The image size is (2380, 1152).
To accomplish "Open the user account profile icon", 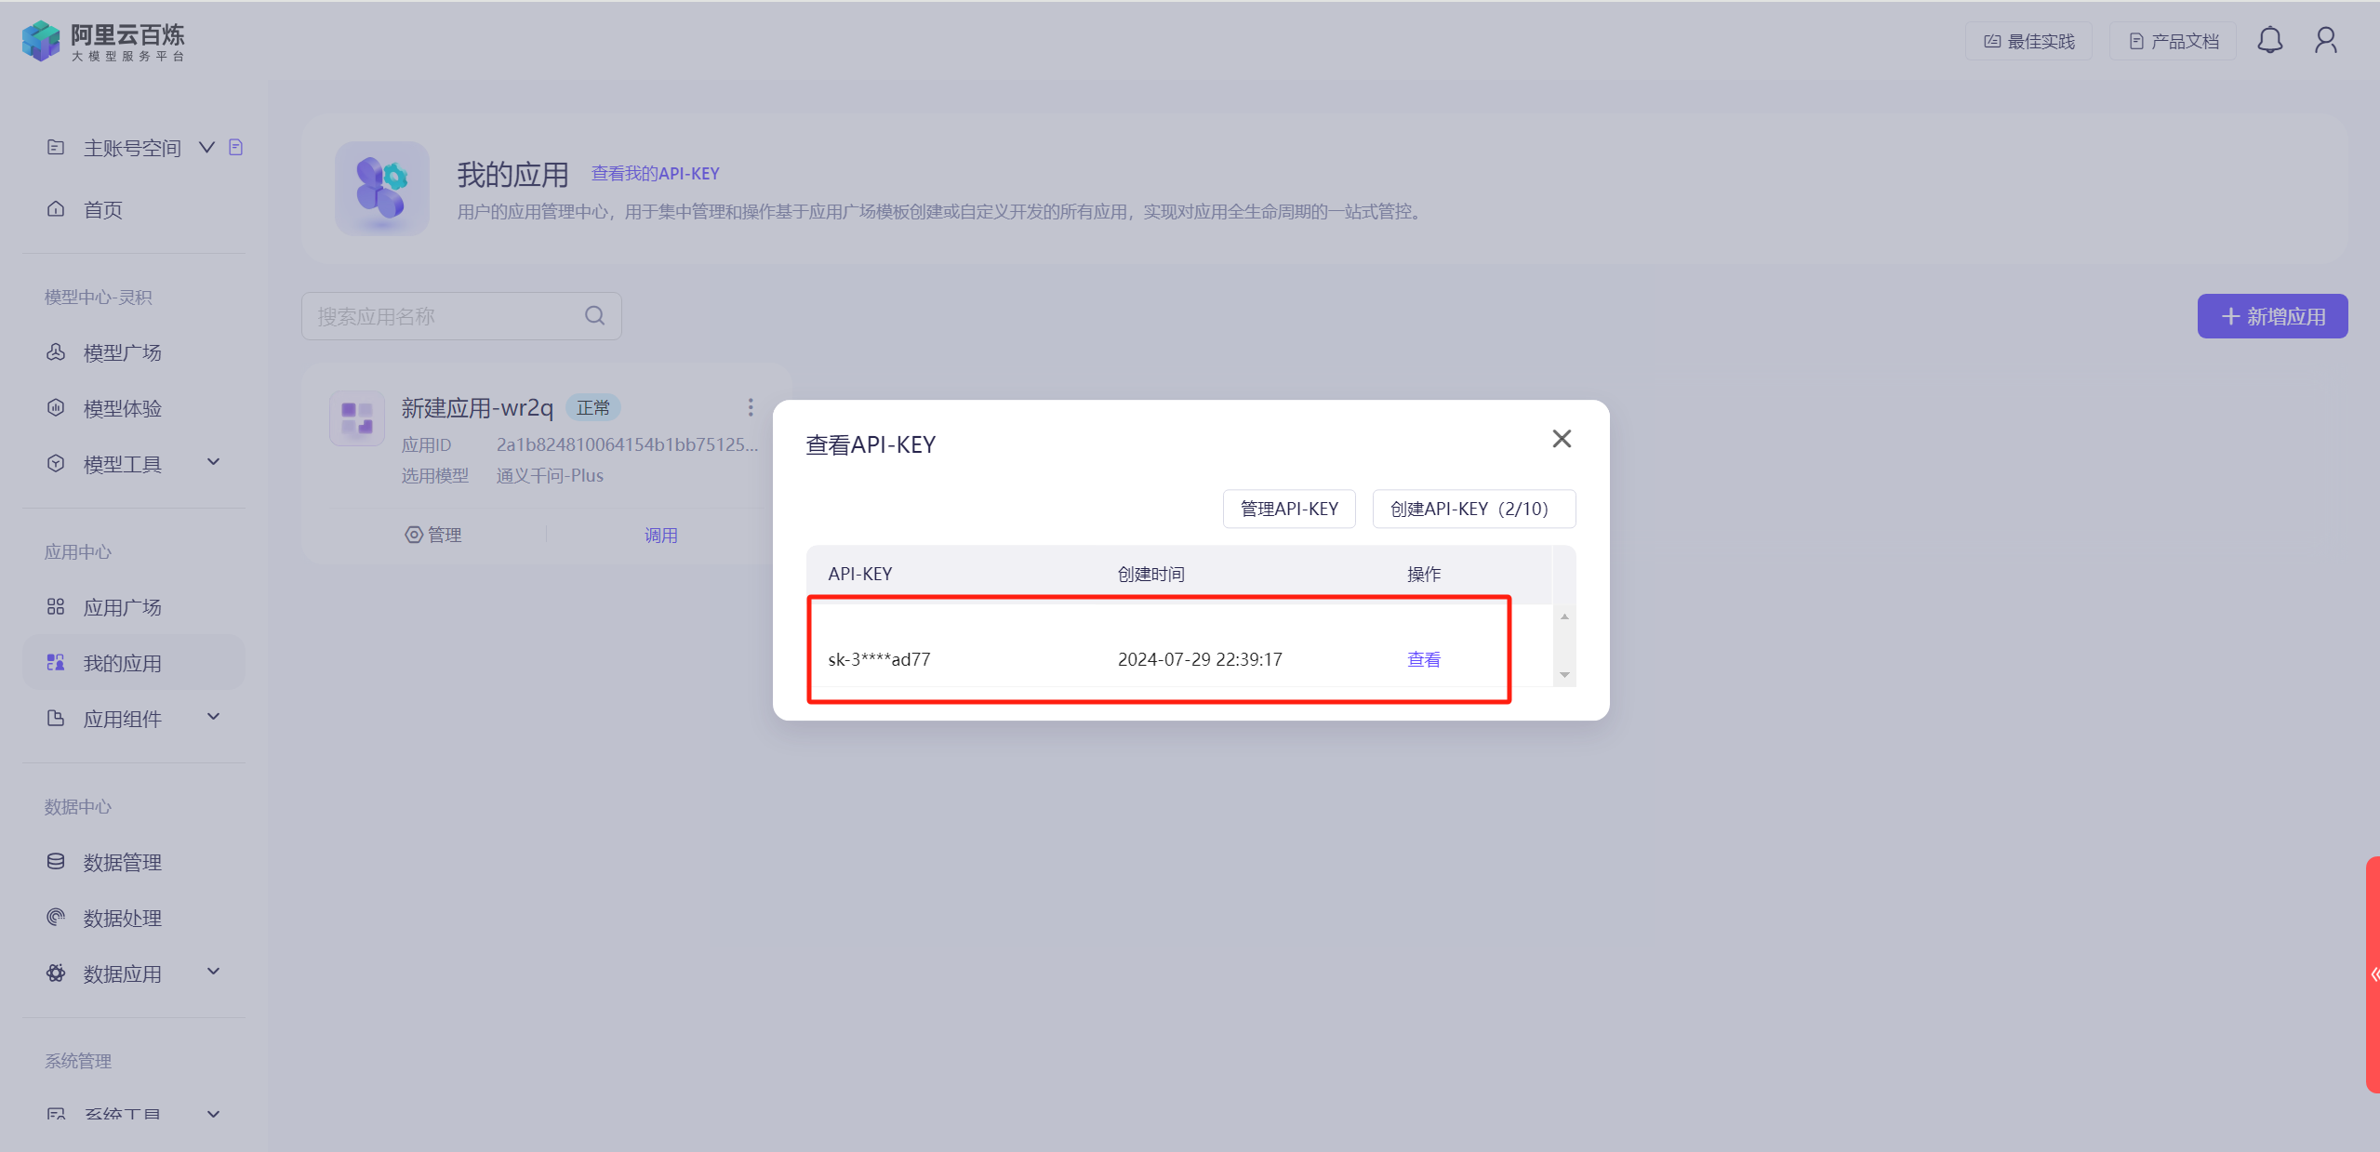I will tap(2325, 41).
